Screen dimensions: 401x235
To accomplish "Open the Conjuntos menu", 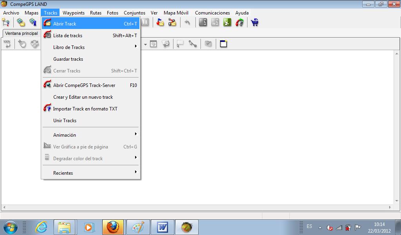I will [x=135, y=13].
